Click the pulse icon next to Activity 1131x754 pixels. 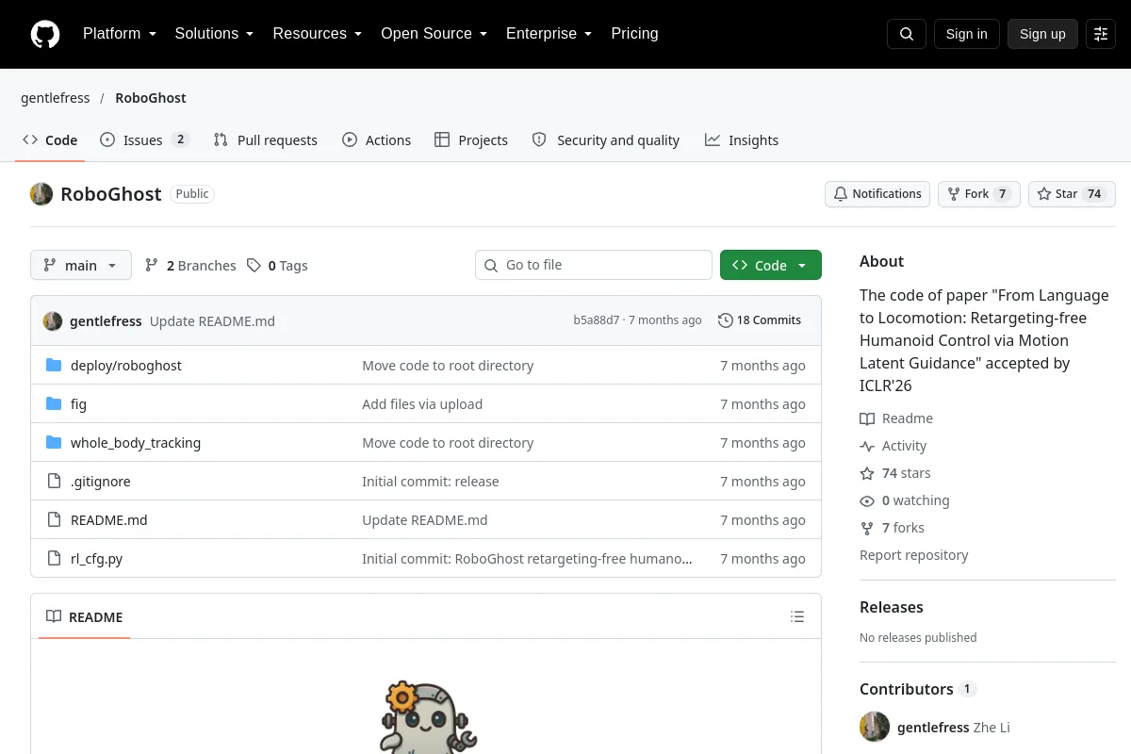pos(867,446)
